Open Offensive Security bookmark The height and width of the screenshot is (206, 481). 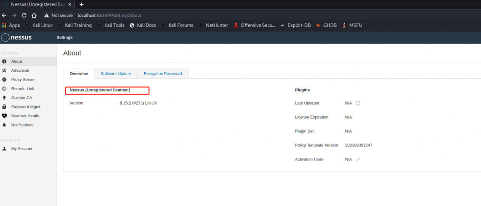point(254,25)
